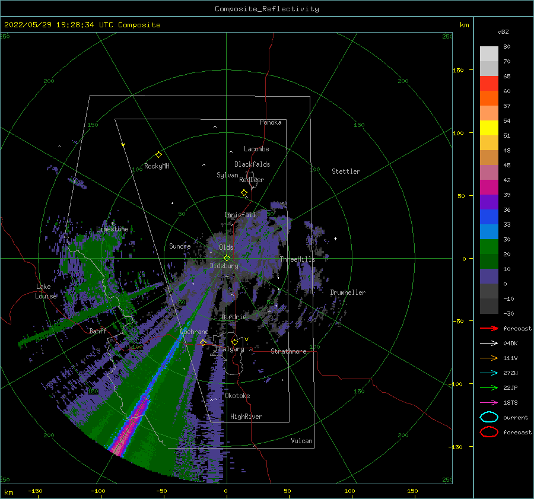Viewport: 534px width, 499px height.
Task: Click the dBZ legend heading
Action: pos(503,31)
